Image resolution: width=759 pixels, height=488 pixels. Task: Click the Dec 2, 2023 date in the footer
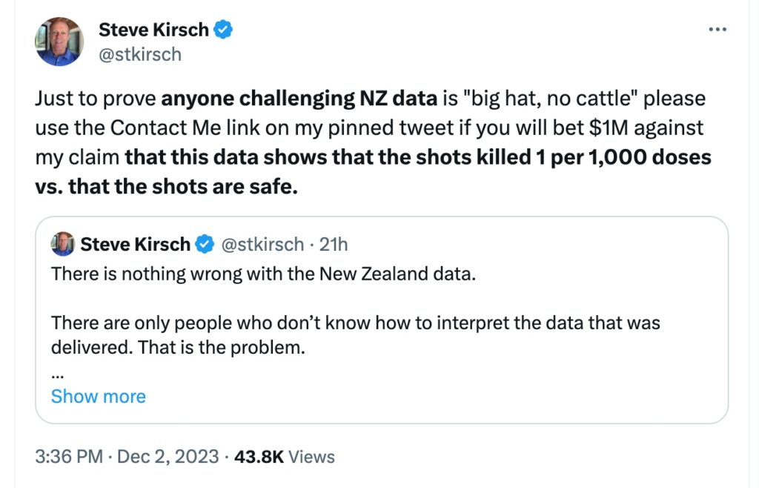pyautogui.click(x=169, y=456)
